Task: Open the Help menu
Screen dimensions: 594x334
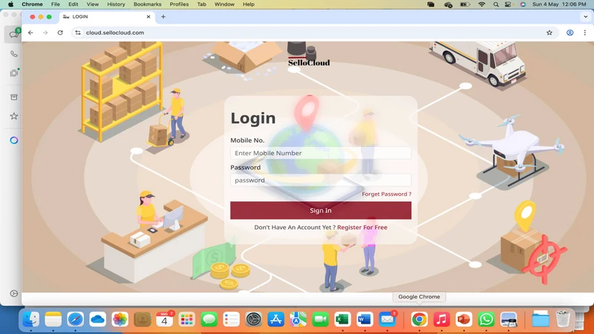Action: click(249, 4)
